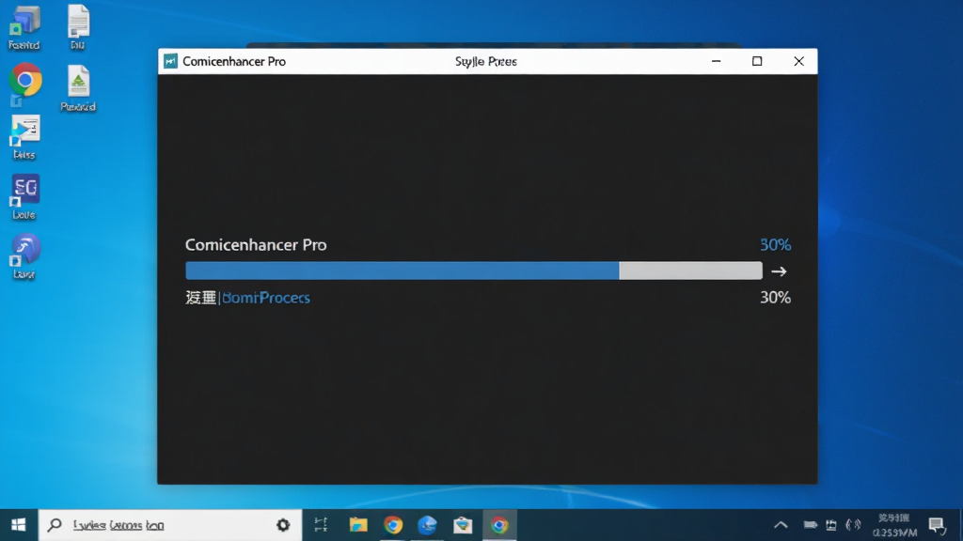Viewport: 963px width, 541px height.
Task: Expand the hidden system tray icons chevron
Action: pos(781,525)
